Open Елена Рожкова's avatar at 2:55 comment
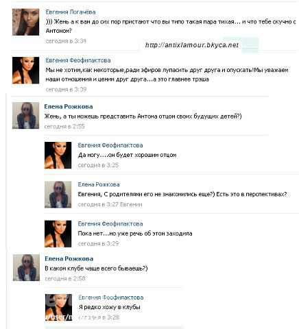Screen dimensions: 299x329 (x=25, y=116)
